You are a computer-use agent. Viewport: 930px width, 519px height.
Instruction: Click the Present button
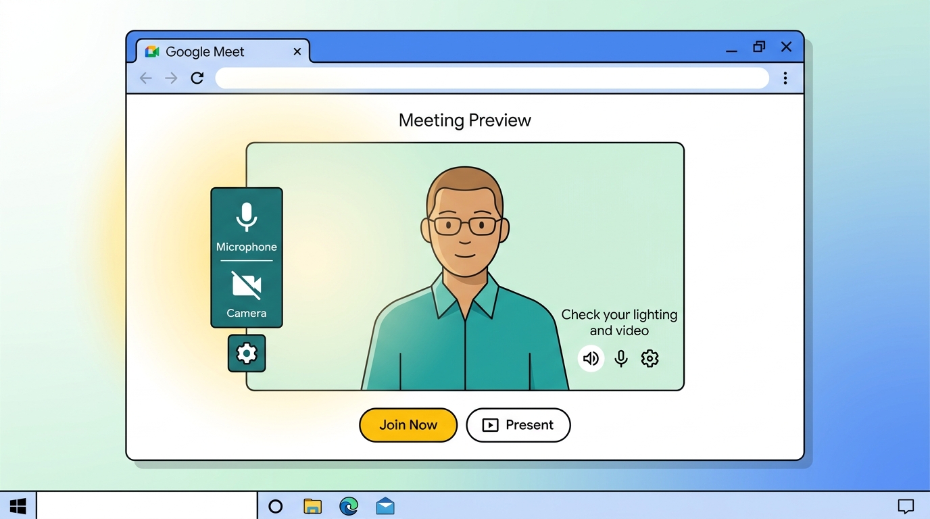click(x=518, y=425)
